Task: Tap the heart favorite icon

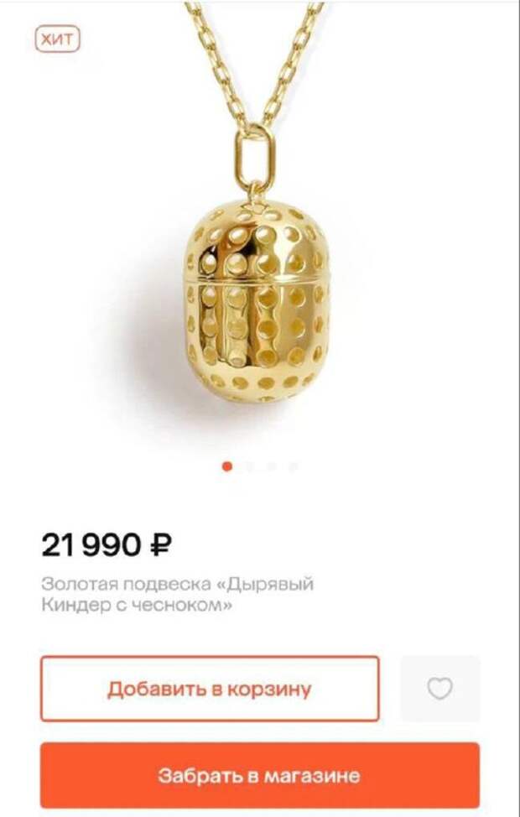Action: pyautogui.click(x=439, y=689)
